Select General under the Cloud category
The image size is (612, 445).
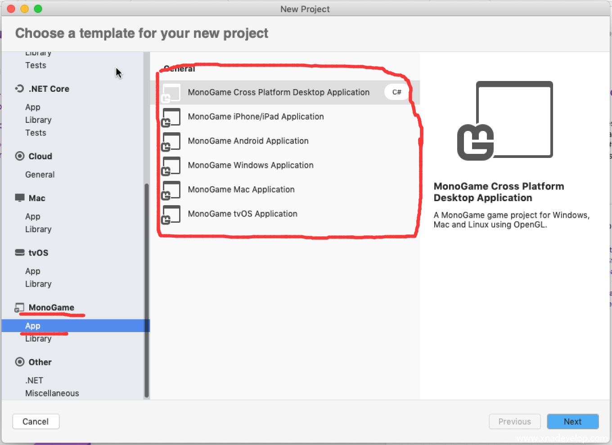[40, 175]
